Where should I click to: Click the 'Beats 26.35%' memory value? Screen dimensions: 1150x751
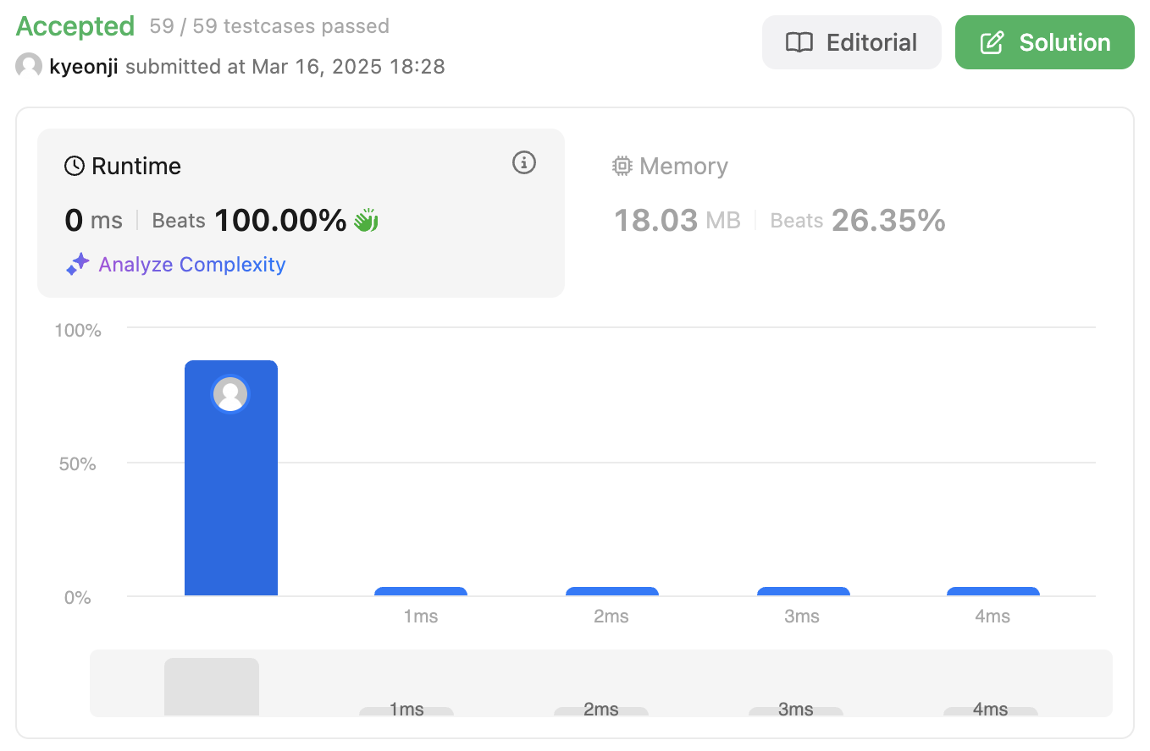coord(858,221)
